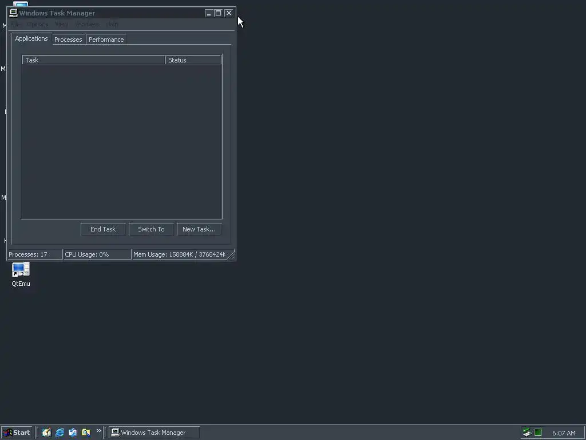Switch to the Performance tab

tap(106, 40)
